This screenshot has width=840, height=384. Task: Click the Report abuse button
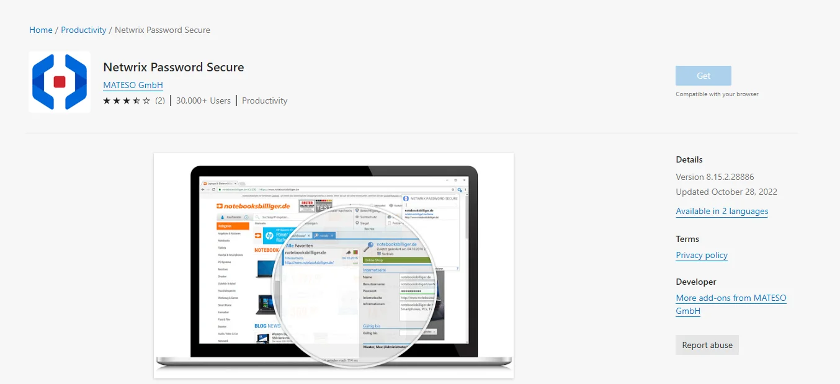pos(707,345)
